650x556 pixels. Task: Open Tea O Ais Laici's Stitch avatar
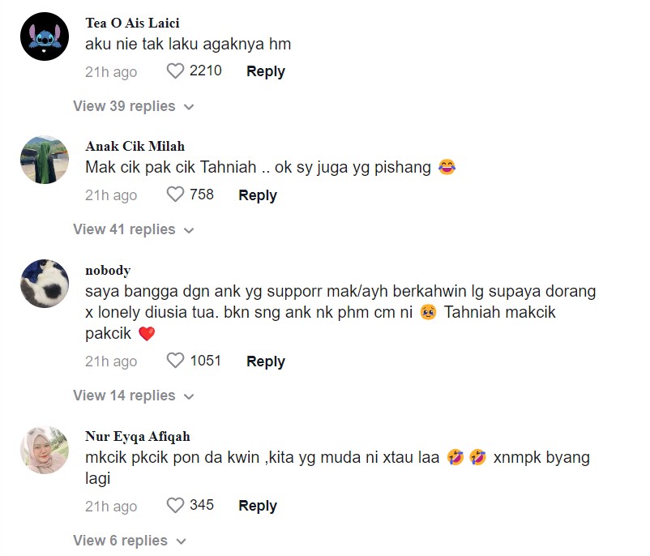(44, 36)
